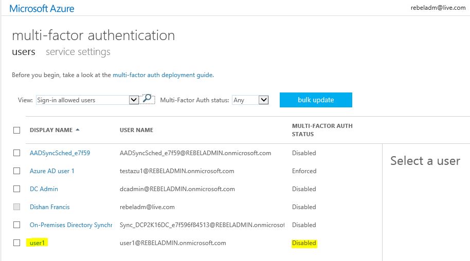Open the user1 display name link
This screenshot has width=470, height=261.
tap(37, 243)
